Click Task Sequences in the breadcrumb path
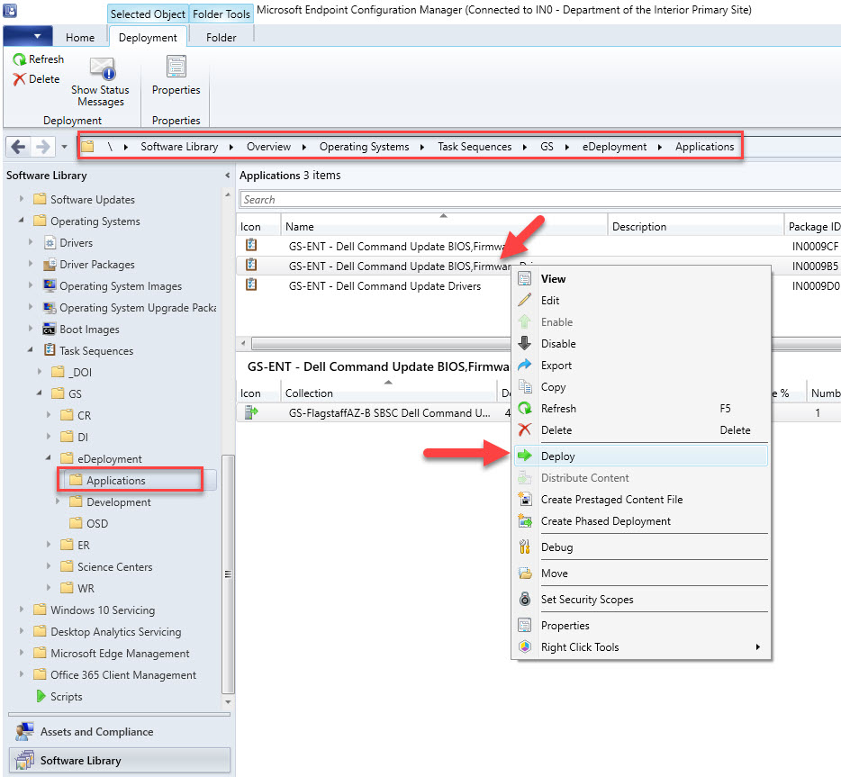The image size is (841, 777). click(x=475, y=147)
